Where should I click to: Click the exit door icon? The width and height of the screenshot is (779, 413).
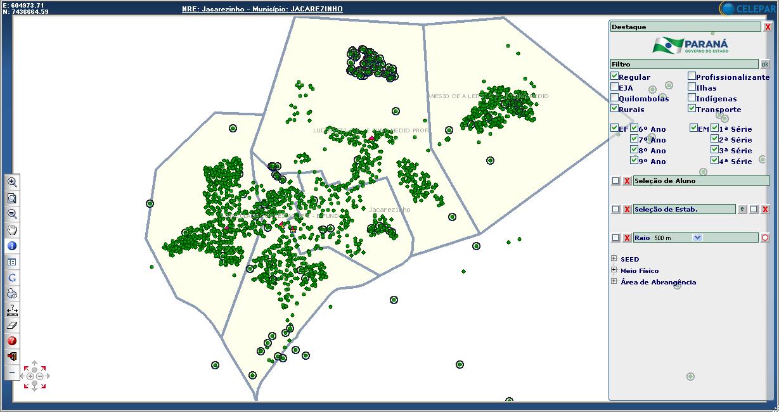[x=12, y=357]
